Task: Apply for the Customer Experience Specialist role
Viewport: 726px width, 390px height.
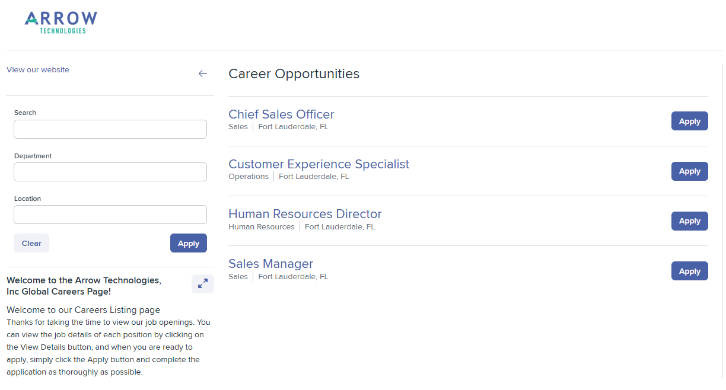Action: click(689, 171)
